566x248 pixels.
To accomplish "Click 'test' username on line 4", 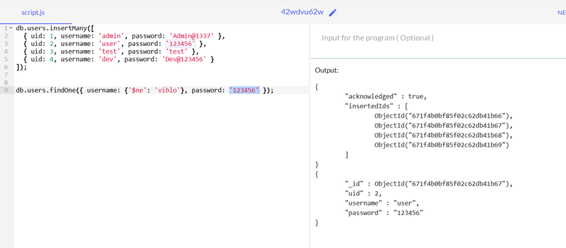I will 110,51.
